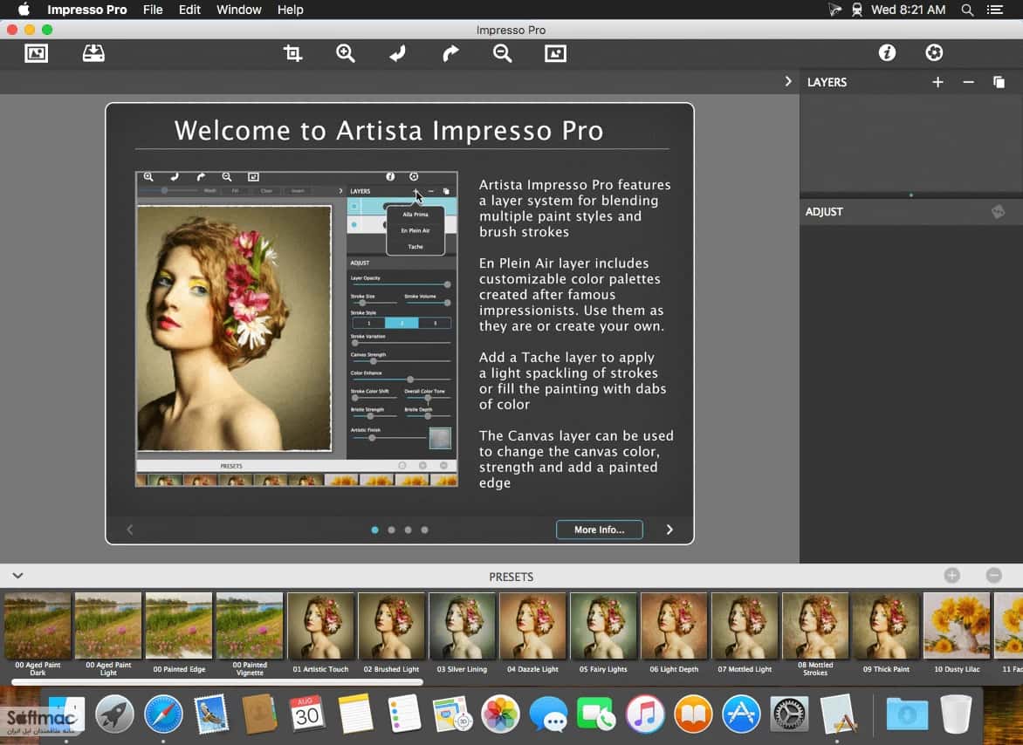
Task: Apply the 00 Painted Vignette preset
Action: [x=250, y=632]
